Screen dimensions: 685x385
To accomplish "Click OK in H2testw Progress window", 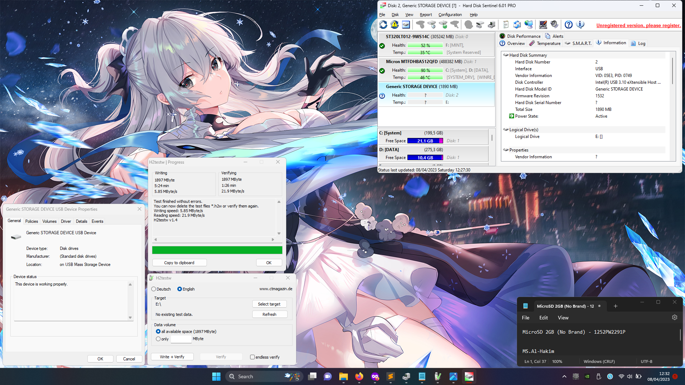I will (269, 263).
